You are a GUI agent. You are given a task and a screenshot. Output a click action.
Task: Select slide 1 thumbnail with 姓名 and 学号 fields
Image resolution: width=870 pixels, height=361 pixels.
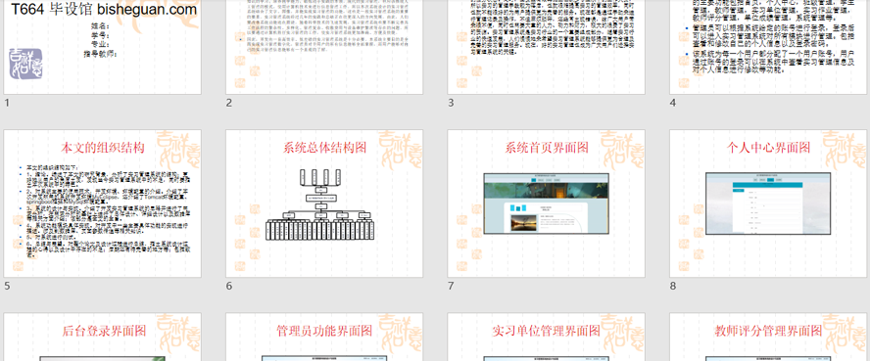pos(103,47)
